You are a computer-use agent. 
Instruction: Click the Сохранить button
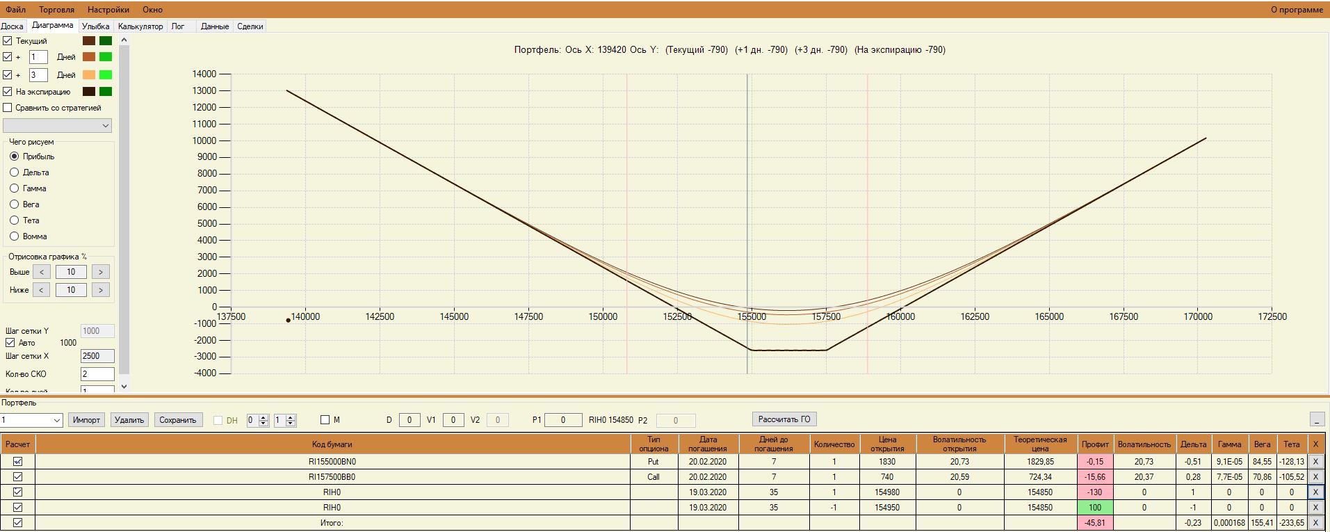pyautogui.click(x=178, y=420)
